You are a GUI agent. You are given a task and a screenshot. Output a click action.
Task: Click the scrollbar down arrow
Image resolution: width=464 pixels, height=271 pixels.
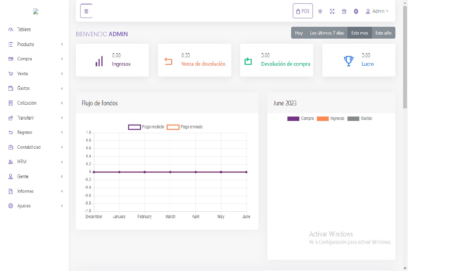click(x=405, y=268)
